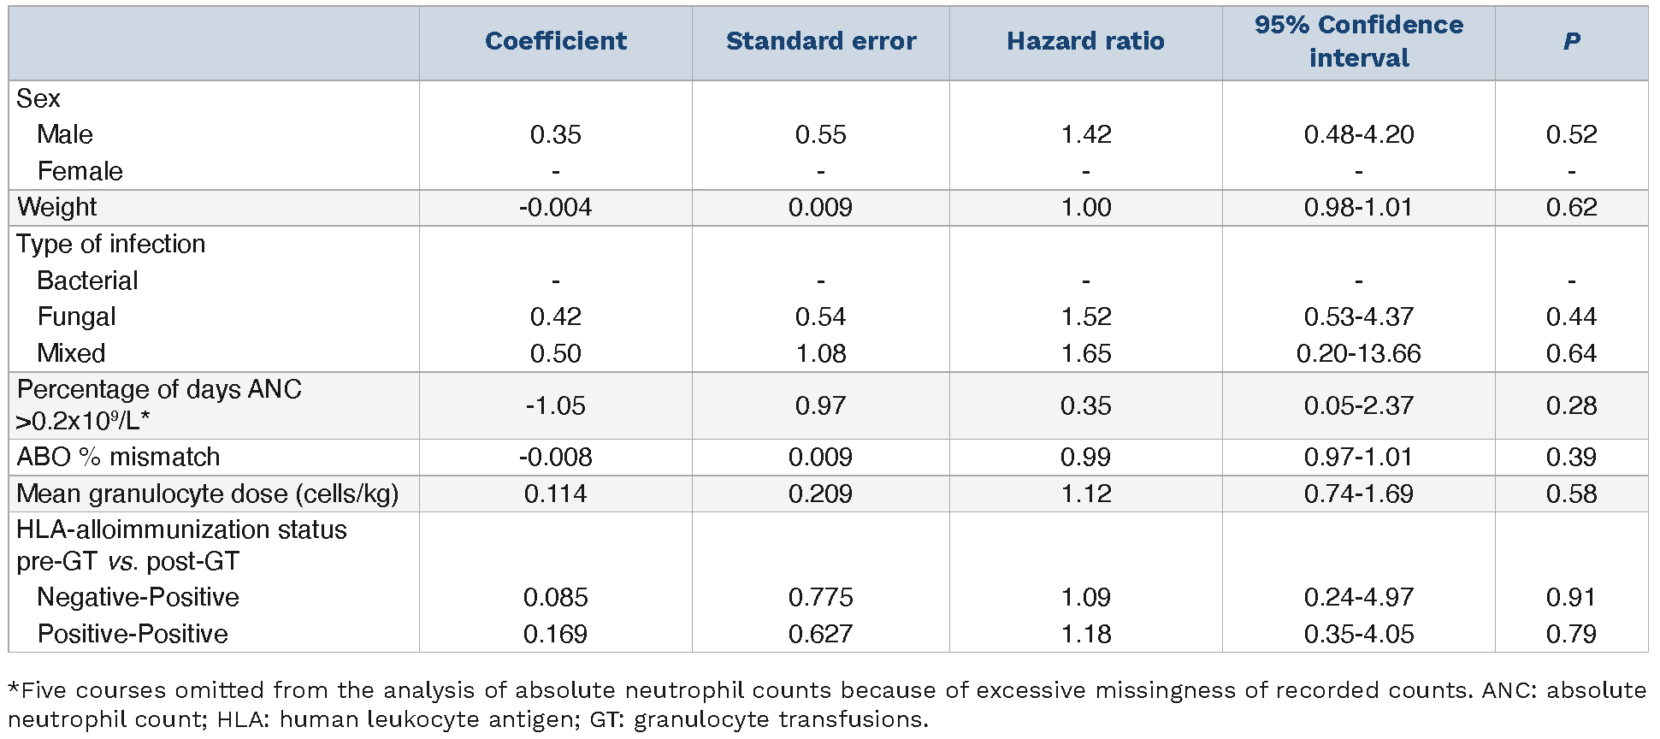Click hazard ratio value 1.42 for Male

[1085, 134]
